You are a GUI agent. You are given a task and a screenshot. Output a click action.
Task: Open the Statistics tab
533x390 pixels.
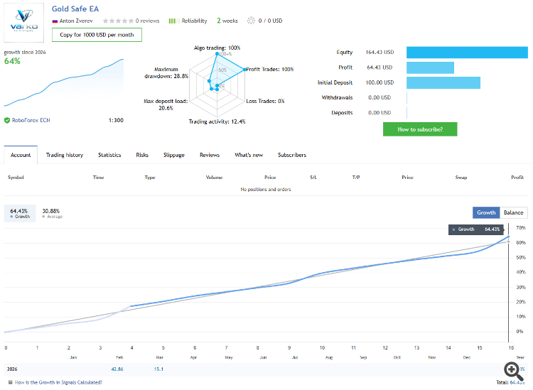(x=109, y=155)
